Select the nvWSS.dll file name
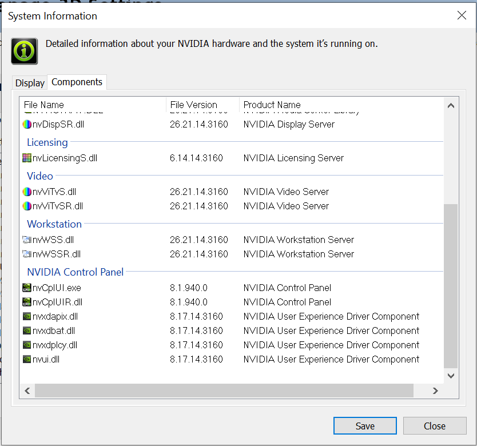Screen dimensions: 477x446 coord(53,240)
